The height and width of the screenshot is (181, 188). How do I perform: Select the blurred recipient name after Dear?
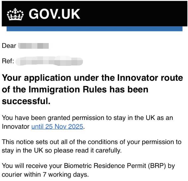coord(34,46)
